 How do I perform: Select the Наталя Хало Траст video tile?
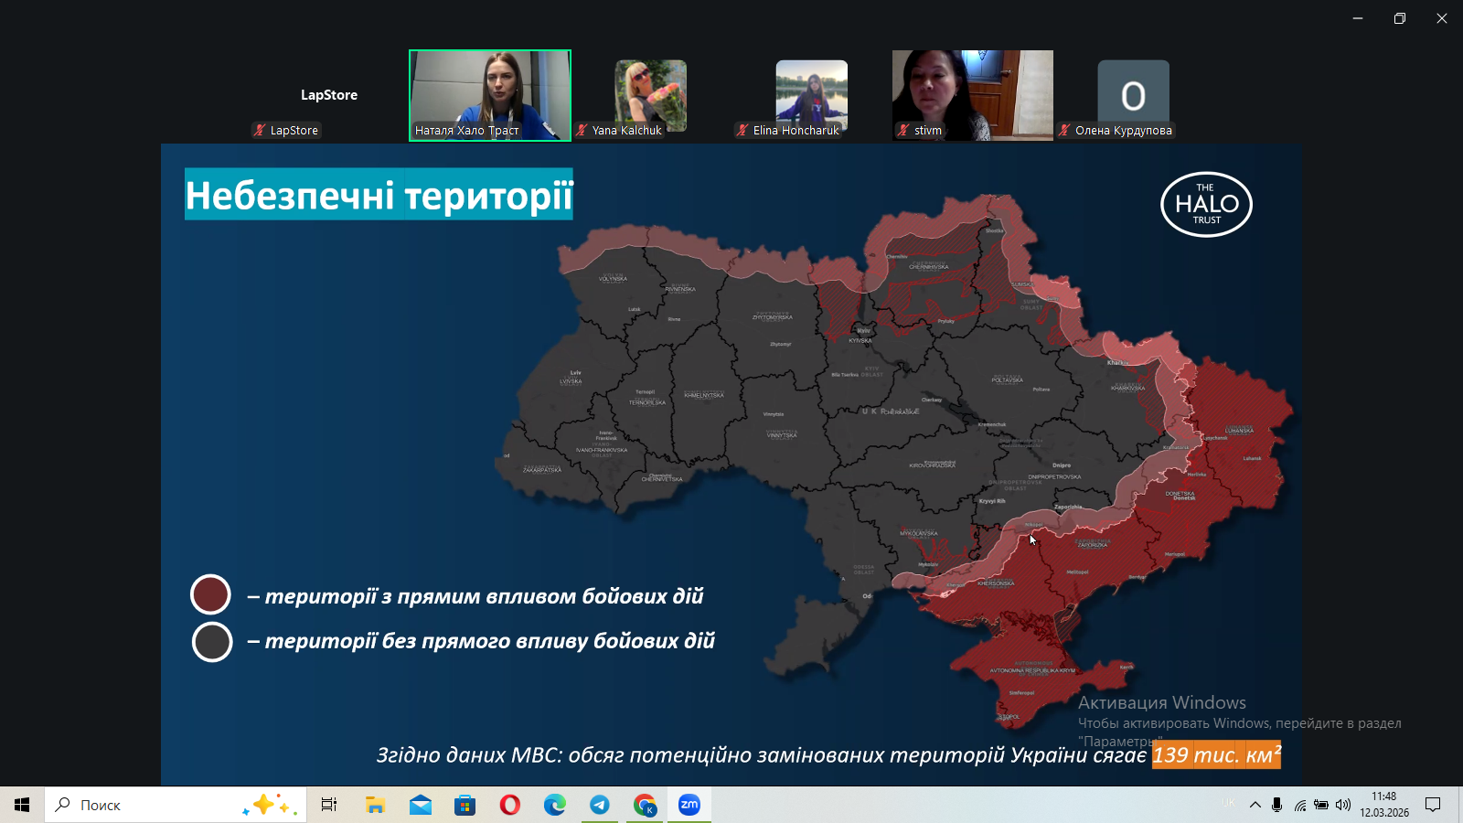click(x=490, y=95)
